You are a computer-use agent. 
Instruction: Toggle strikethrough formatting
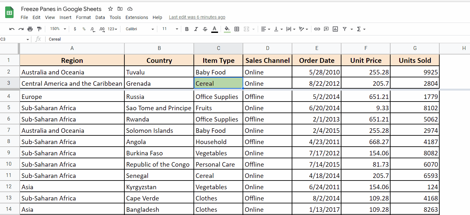click(x=205, y=29)
